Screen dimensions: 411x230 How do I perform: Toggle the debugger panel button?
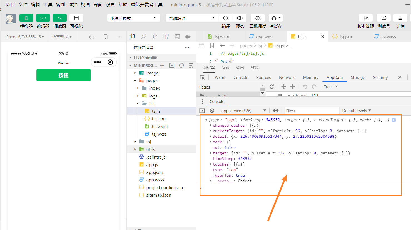[x=60, y=18]
